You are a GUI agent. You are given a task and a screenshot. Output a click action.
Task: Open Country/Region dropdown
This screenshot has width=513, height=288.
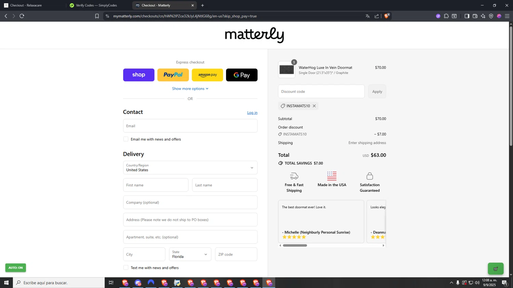tap(190, 168)
